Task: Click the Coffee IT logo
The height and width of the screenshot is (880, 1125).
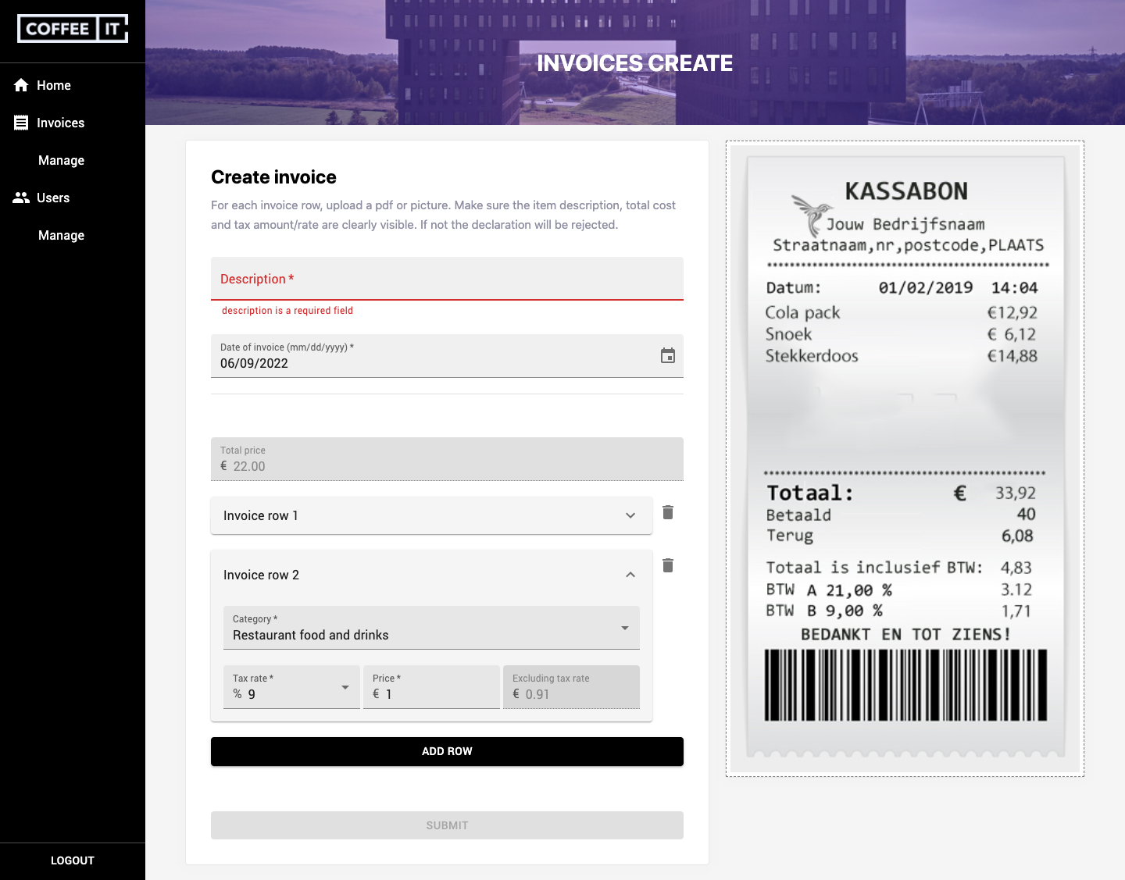Action: tap(73, 29)
